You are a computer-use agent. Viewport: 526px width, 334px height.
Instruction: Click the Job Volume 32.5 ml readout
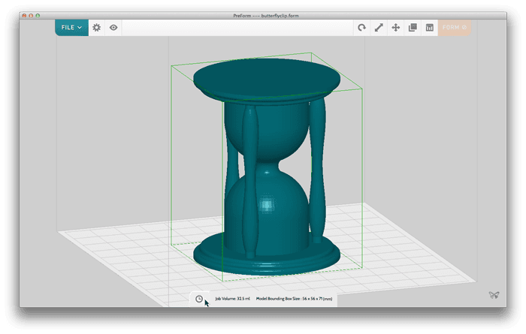tap(232, 299)
